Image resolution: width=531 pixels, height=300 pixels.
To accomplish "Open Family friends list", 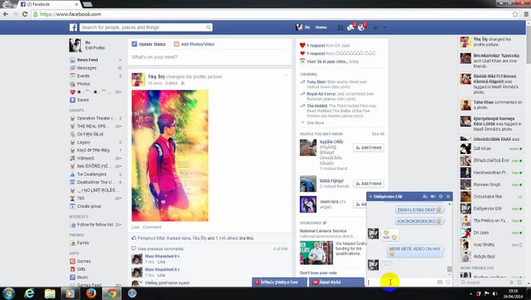I will click(83, 242).
